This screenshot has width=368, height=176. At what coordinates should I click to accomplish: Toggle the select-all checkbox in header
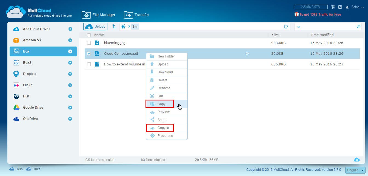pos(89,35)
